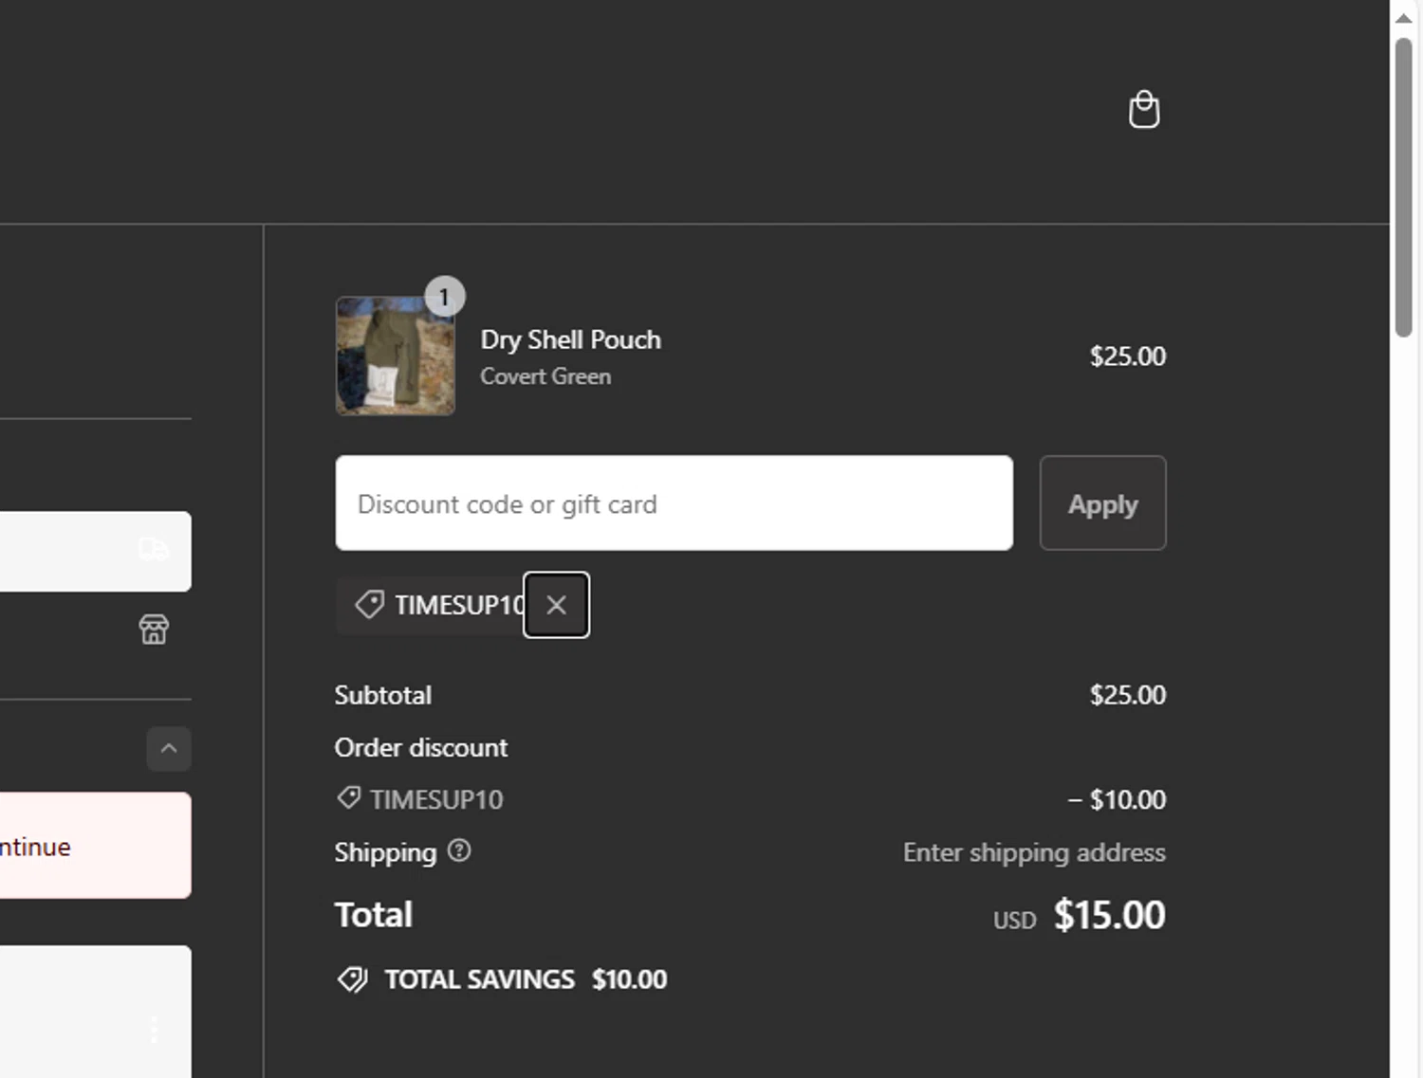This screenshot has height=1078, width=1423.
Task: Open the Dry Shell Pouch product thumbnail
Action: coord(395,357)
